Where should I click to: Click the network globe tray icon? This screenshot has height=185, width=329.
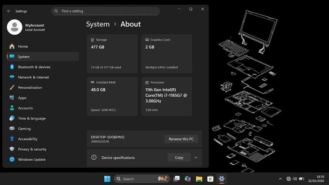tap(289, 179)
